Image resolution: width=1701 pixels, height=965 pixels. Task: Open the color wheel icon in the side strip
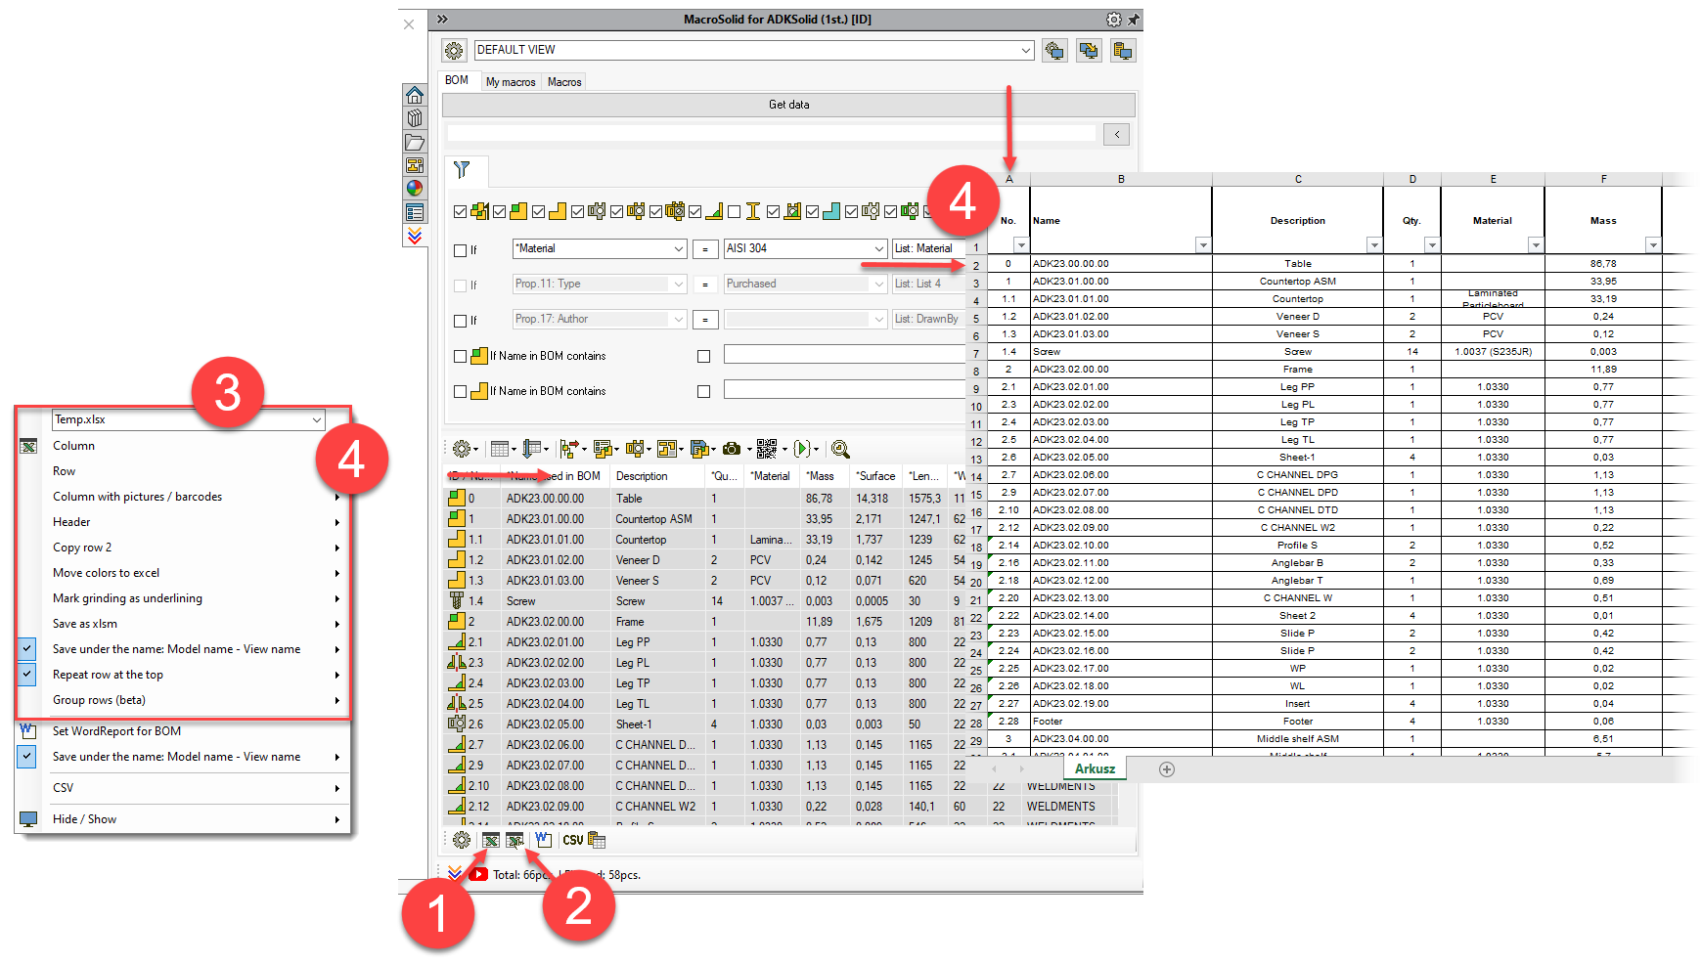(x=415, y=189)
